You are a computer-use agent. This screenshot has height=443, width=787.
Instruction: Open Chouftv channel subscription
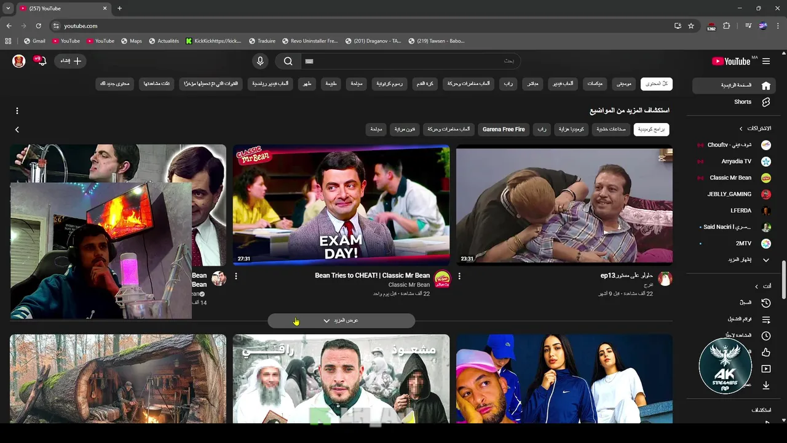click(x=733, y=145)
